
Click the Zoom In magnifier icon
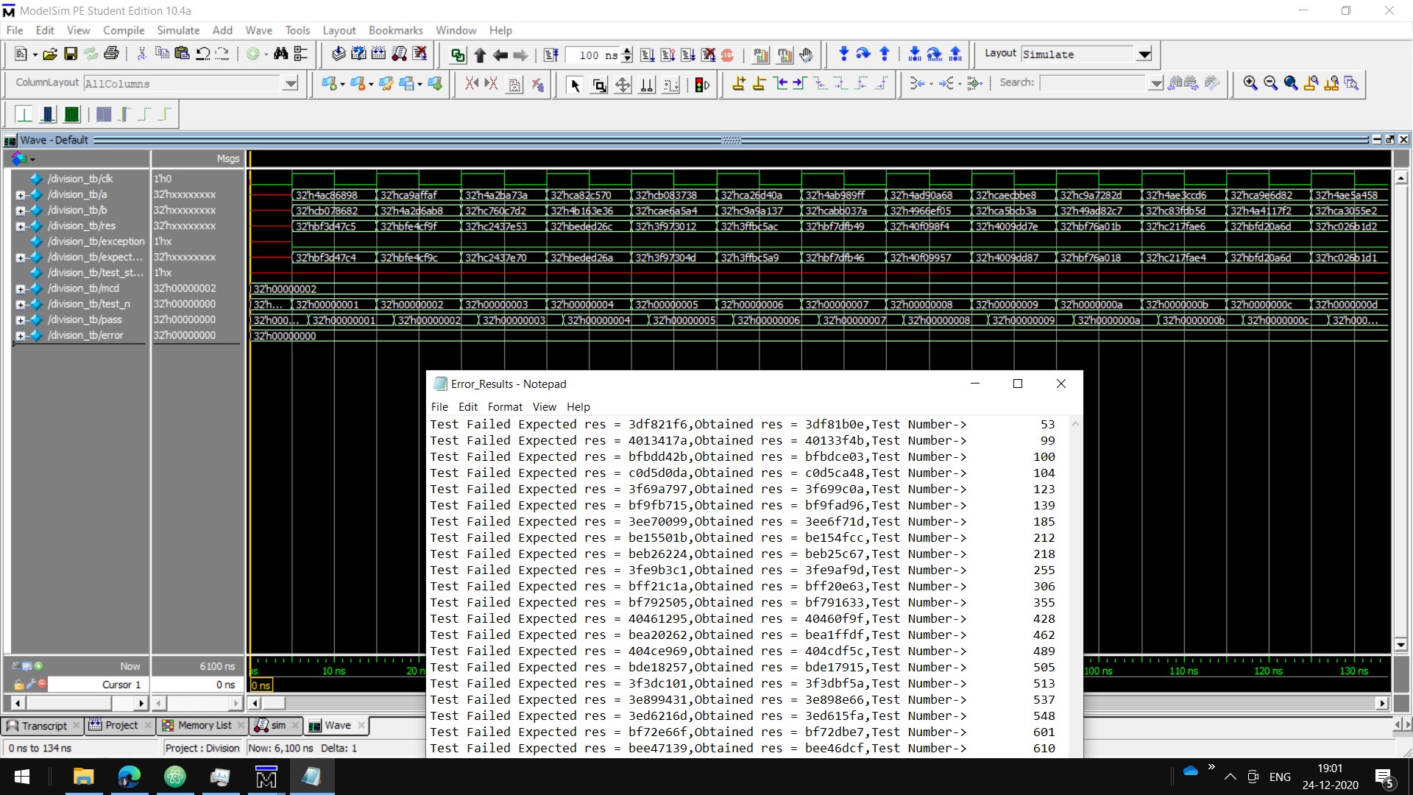(1250, 83)
